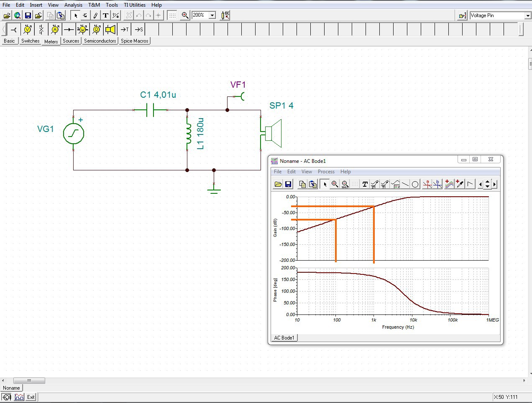Toggle the grid display button in main toolbar
This screenshot has height=403, width=532.
click(x=172, y=15)
